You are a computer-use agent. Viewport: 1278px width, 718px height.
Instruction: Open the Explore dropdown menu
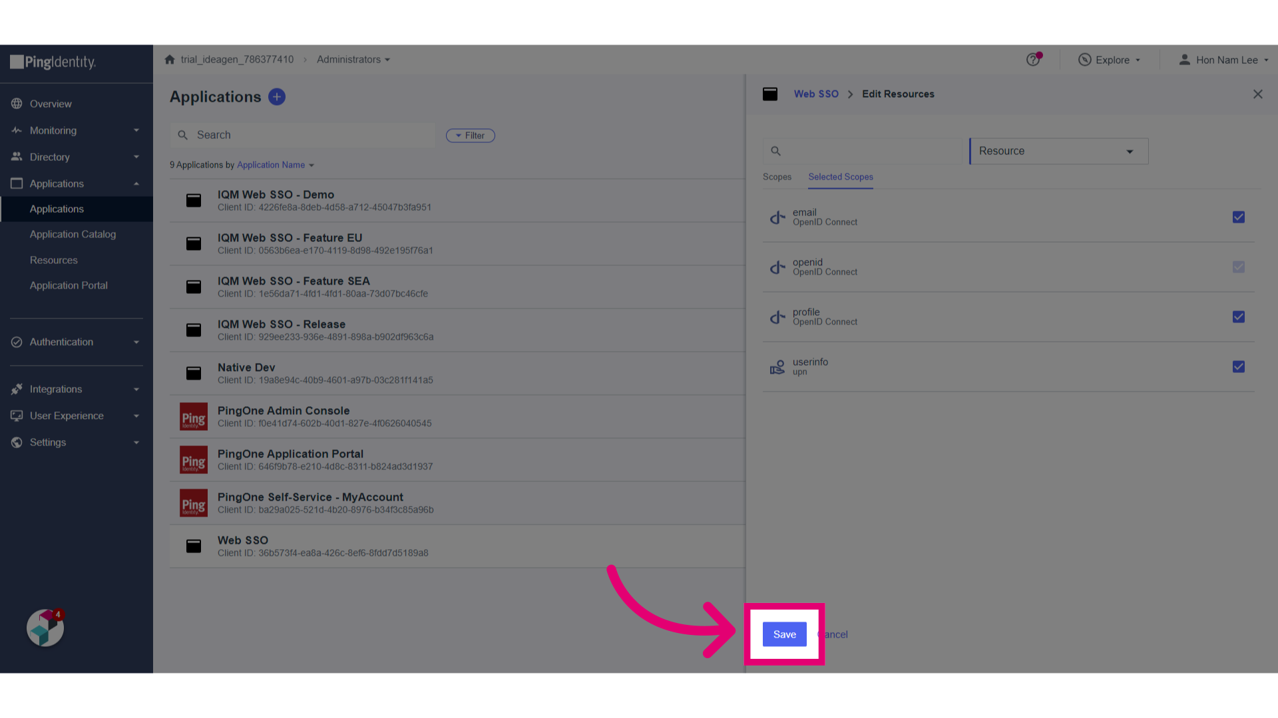point(1109,60)
